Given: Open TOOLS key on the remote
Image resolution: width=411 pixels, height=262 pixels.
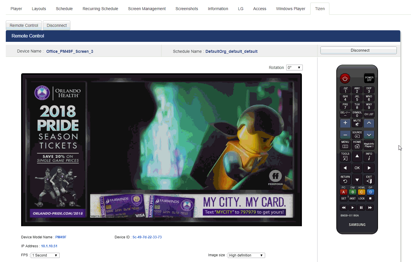Looking at the screenshot, I should 345,156.
